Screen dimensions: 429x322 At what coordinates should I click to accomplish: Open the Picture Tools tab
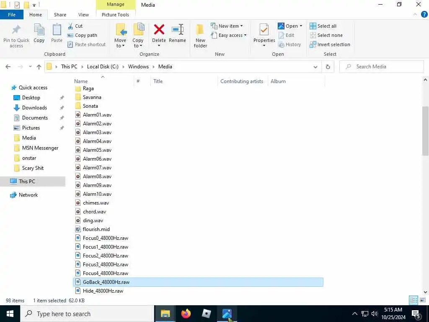point(116,15)
